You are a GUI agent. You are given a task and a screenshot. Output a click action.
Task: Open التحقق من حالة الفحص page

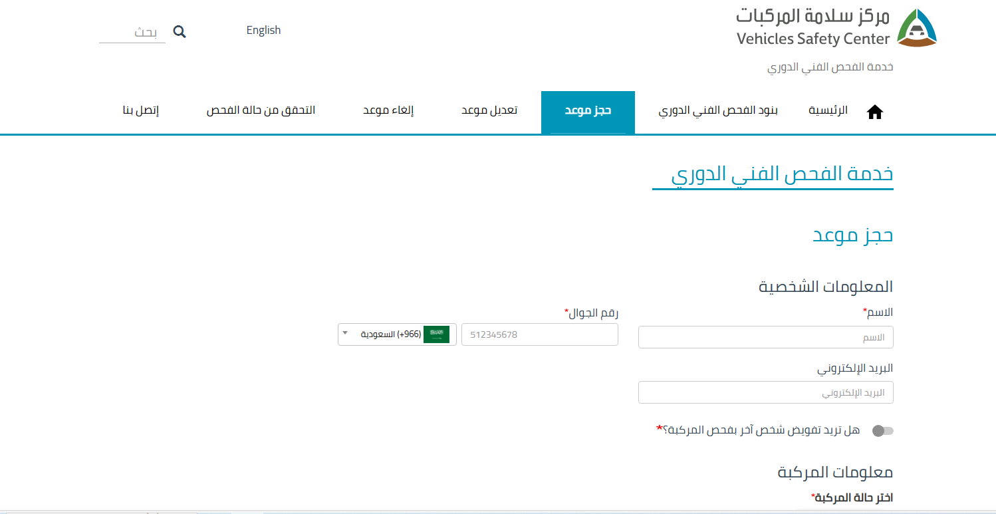coord(261,110)
